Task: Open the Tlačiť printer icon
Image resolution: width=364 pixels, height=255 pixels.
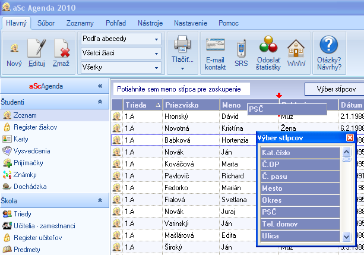Action: 182,43
